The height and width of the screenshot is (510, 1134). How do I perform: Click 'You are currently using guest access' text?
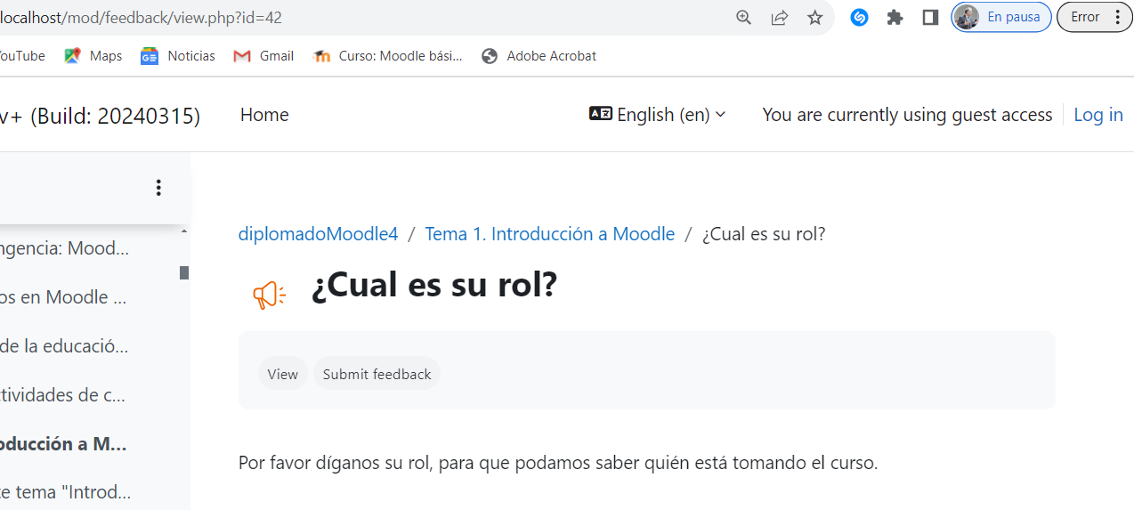tap(907, 115)
